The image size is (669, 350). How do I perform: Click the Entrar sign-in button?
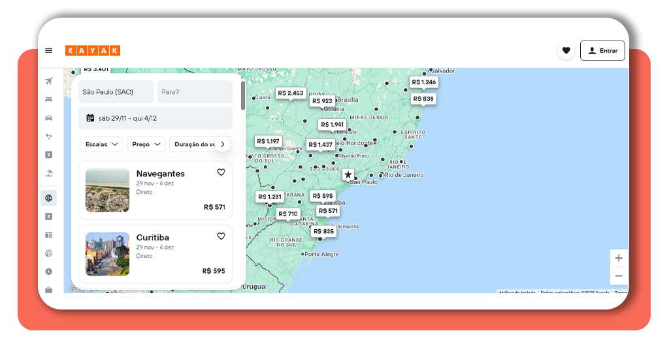602,51
